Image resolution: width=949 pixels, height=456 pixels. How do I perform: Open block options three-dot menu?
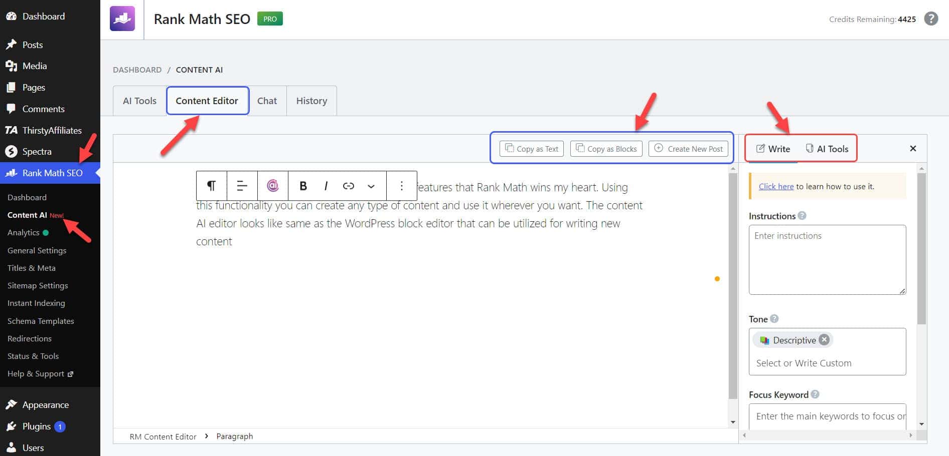click(402, 186)
